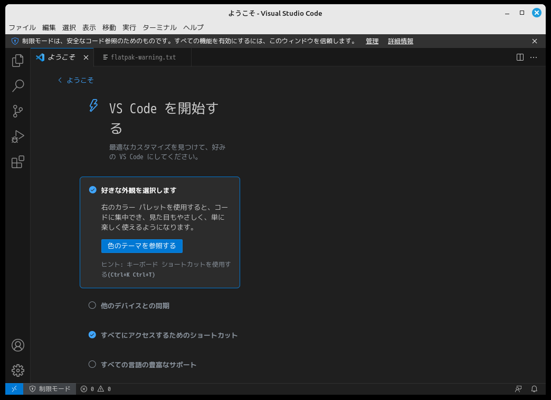Dismiss the restricted mode banner

click(535, 41)
